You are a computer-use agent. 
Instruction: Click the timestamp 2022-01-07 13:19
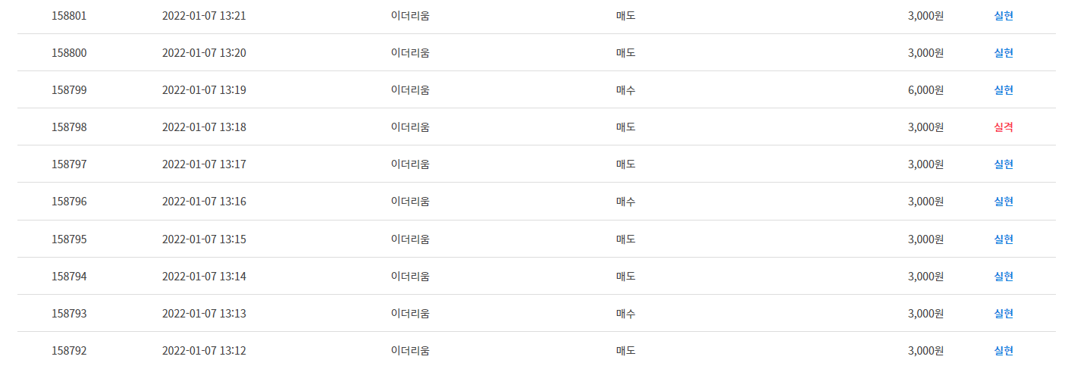pos(204,90)
